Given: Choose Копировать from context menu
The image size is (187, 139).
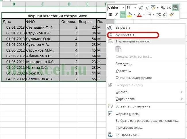Looking at the screenshot, I should [x=146, y=35].
